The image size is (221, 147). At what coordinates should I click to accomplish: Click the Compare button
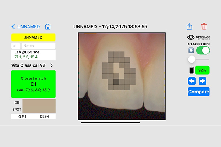(x=198, y=92)
